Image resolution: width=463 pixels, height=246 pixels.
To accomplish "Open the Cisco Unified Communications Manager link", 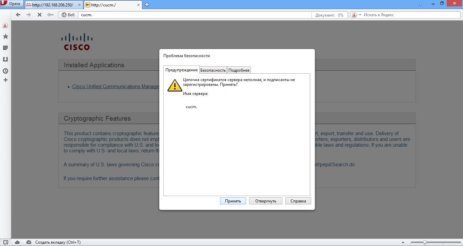I will 115,87.
